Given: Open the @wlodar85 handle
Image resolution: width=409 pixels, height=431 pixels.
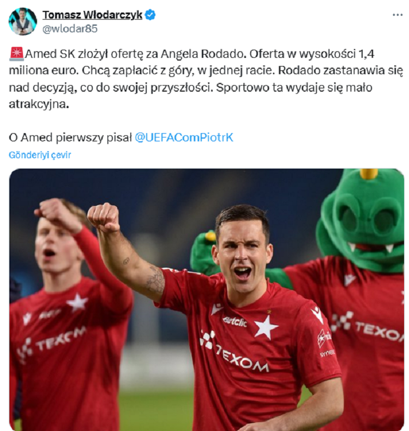Looking at the screenshot, I should 70,28.
